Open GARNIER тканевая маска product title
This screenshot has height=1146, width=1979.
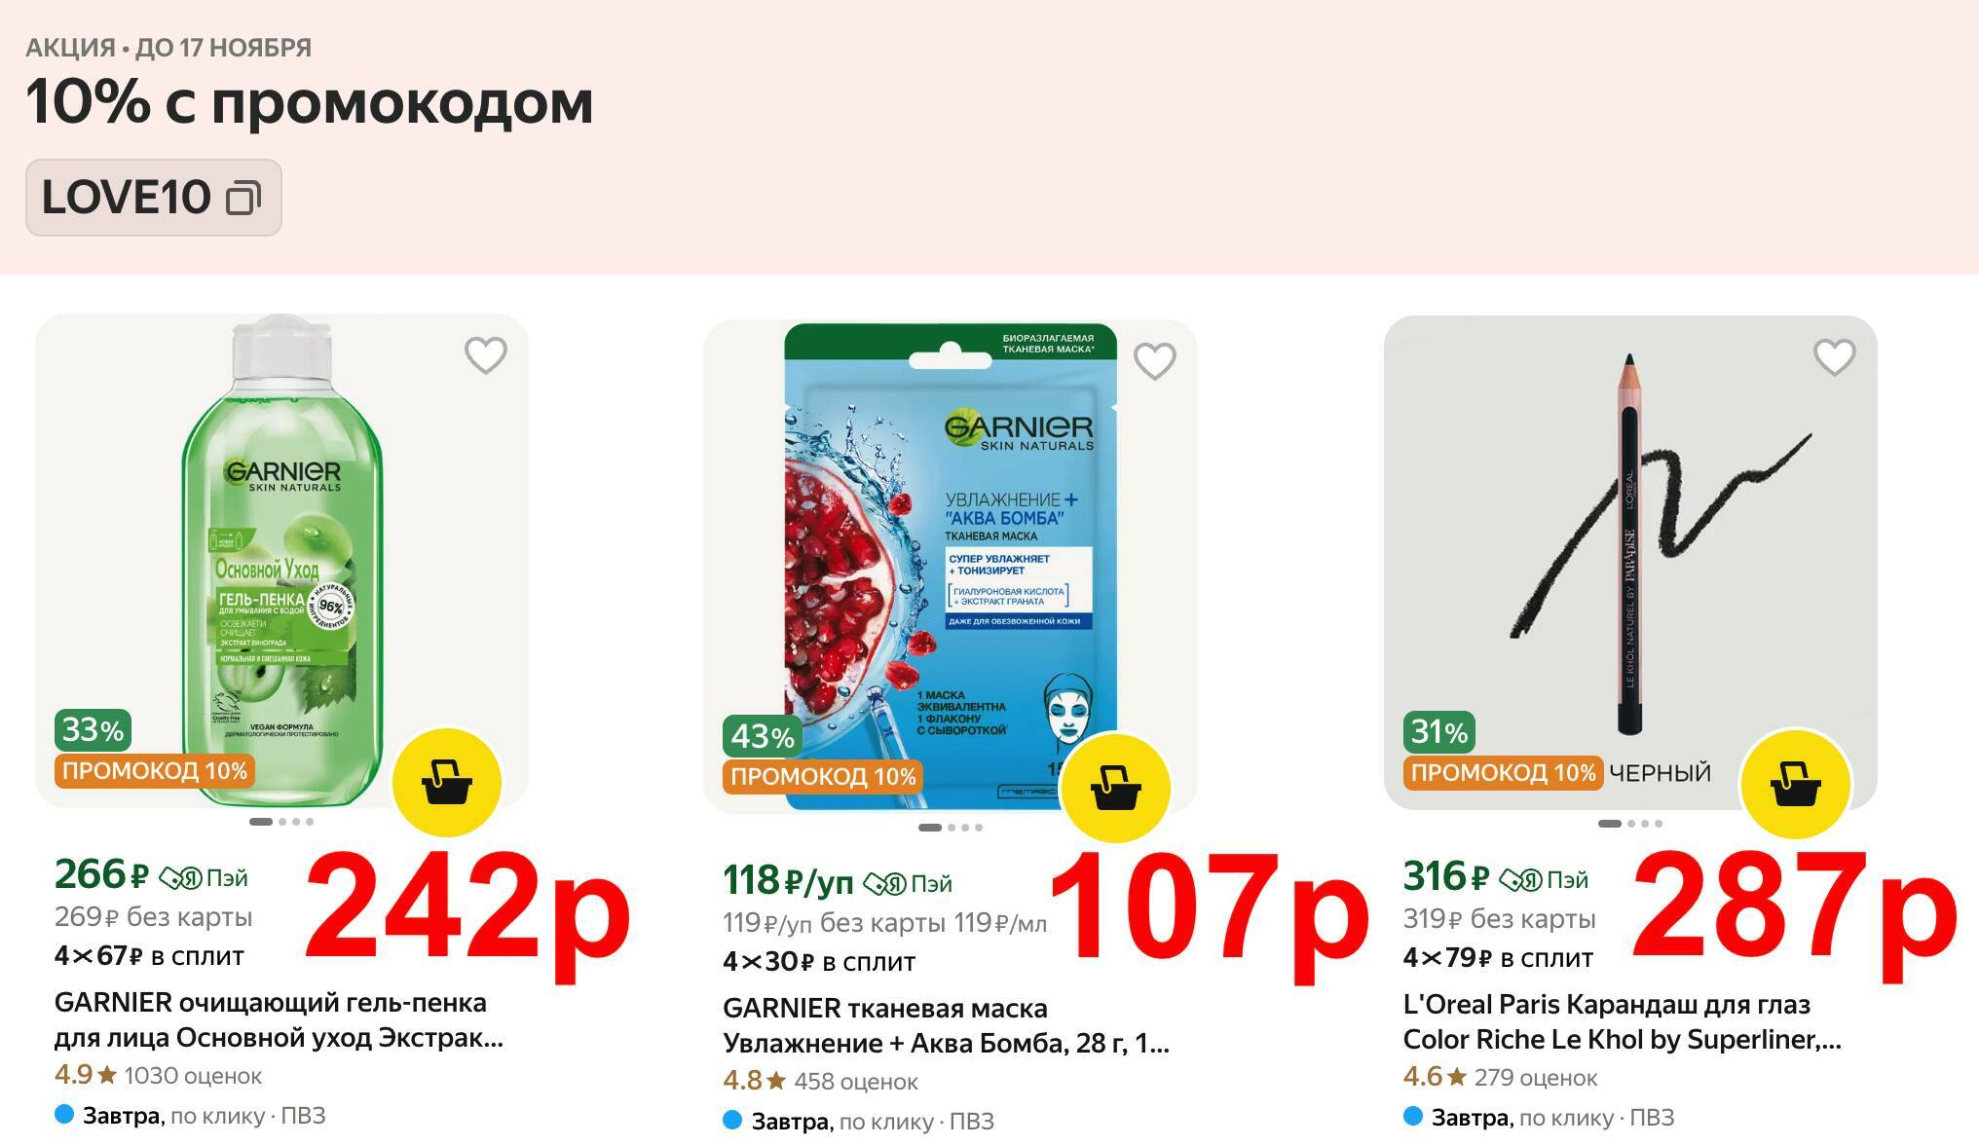pyautogui.click(x=946, y=1025)
